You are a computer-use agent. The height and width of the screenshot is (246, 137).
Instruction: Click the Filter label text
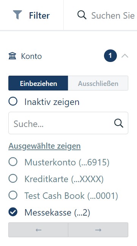(x=39, y=16)
